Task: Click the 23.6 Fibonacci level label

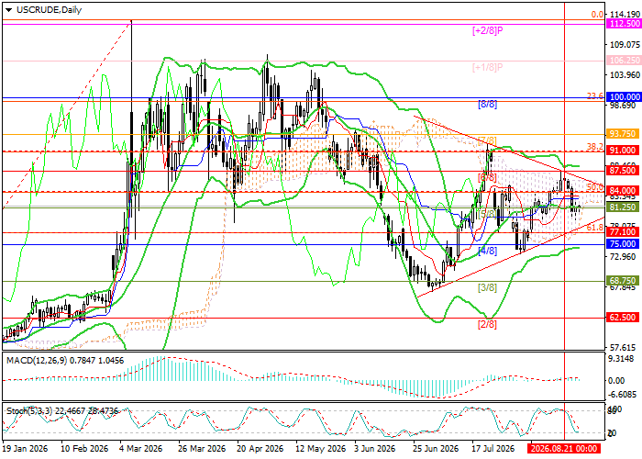Action: (595, 95)
